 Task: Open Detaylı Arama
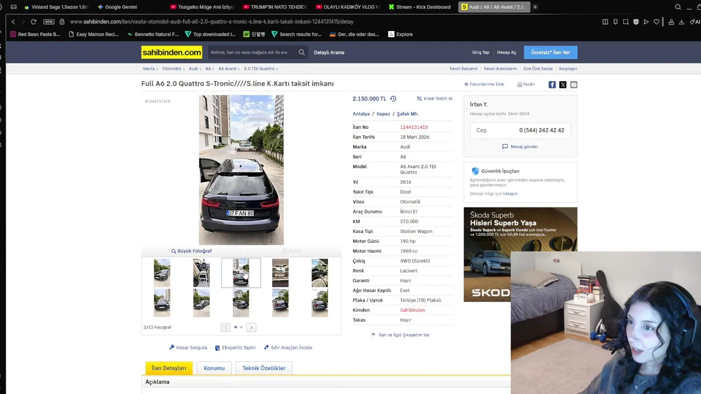pos(329,53)
